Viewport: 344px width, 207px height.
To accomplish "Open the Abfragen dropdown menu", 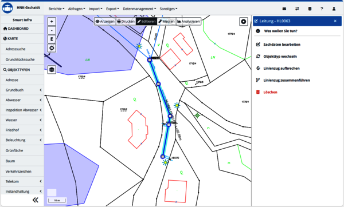I will 77,9.
